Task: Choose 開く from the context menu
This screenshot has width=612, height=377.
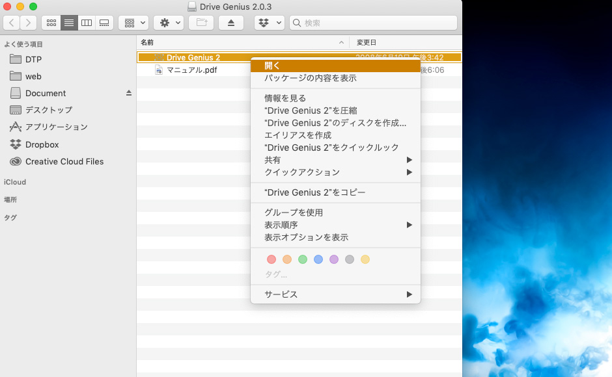Action: (x=336, y=66)
